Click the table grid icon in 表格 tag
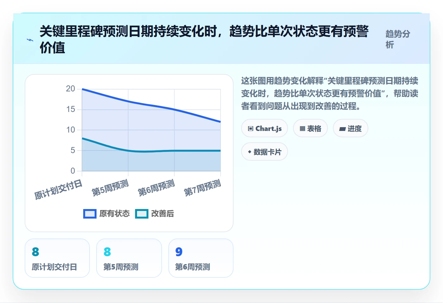The image size is (443, 303). click(303, 128)
